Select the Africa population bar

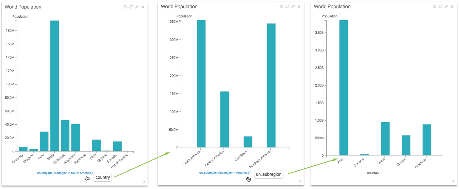pyautogui.click(x=385, y=139)
